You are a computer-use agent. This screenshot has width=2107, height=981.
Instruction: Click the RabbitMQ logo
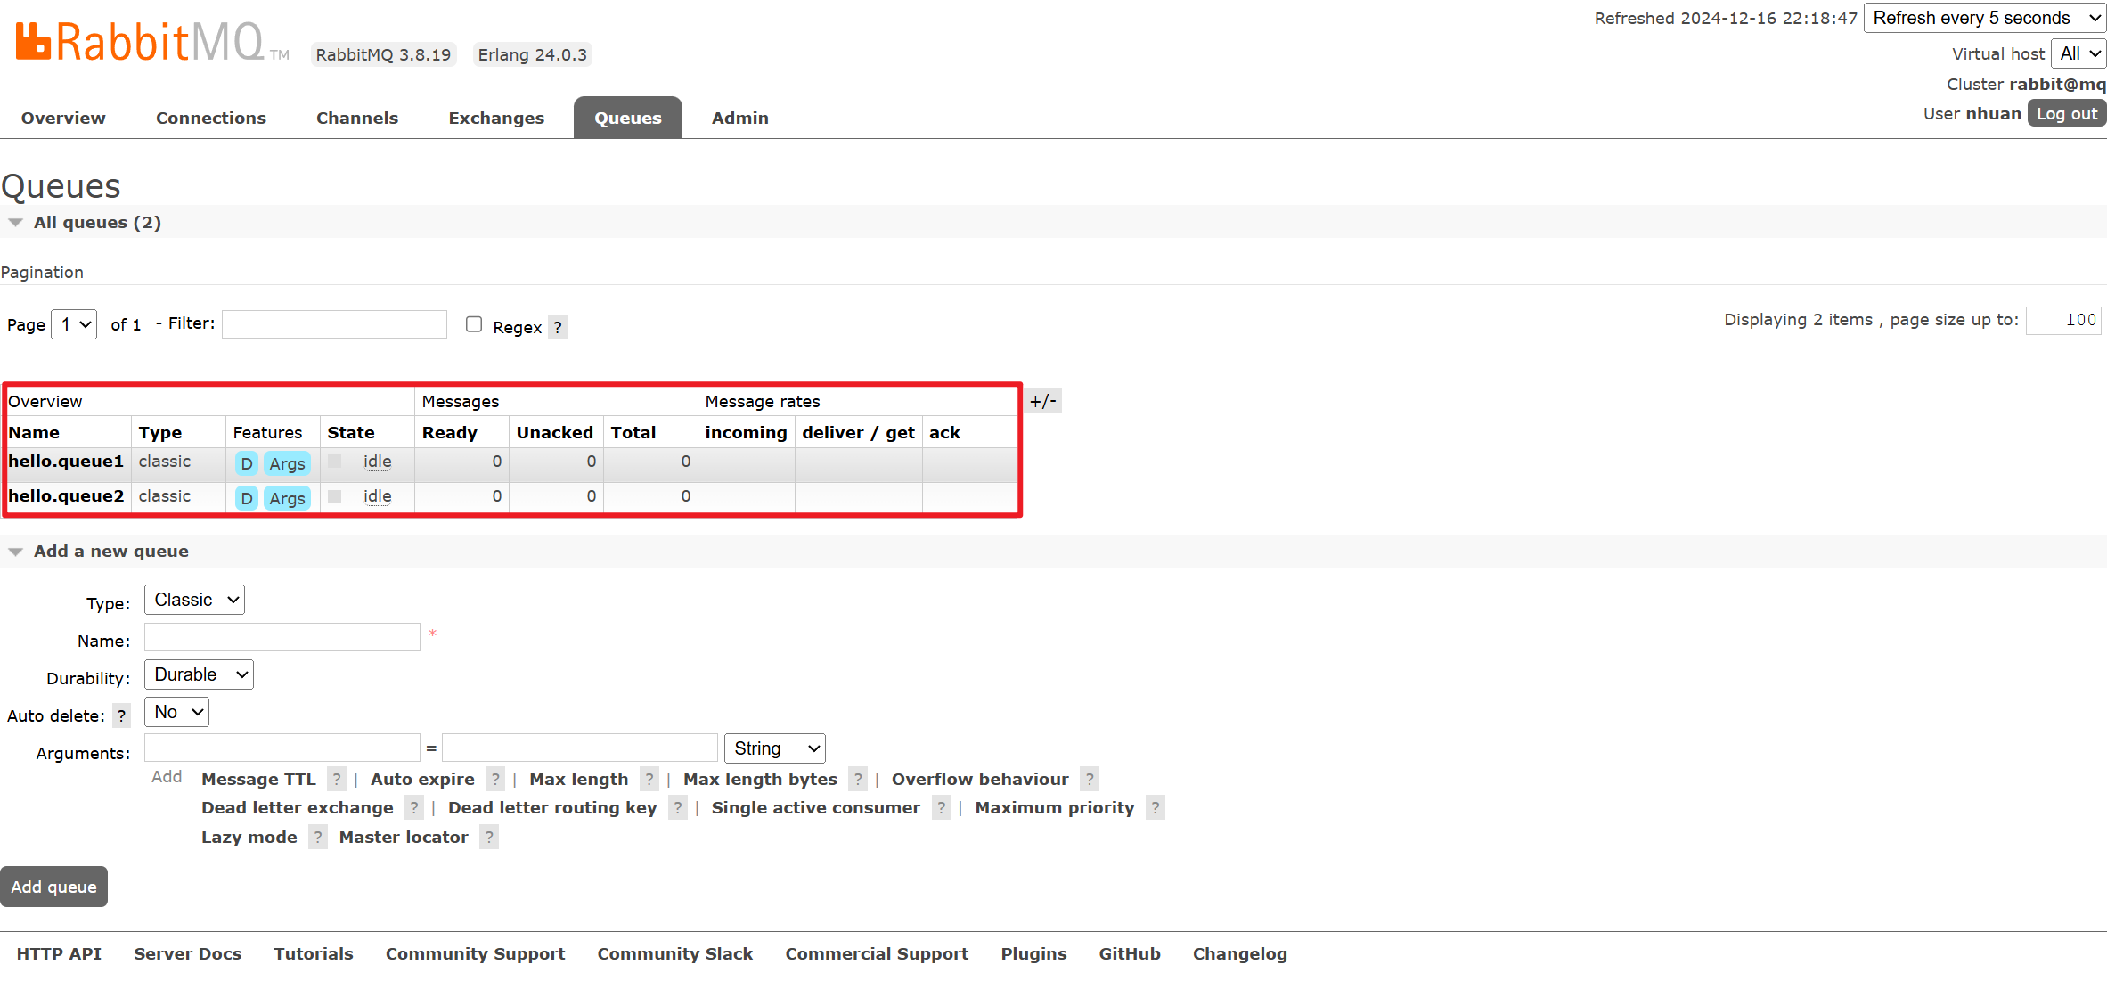pos(151,41)
